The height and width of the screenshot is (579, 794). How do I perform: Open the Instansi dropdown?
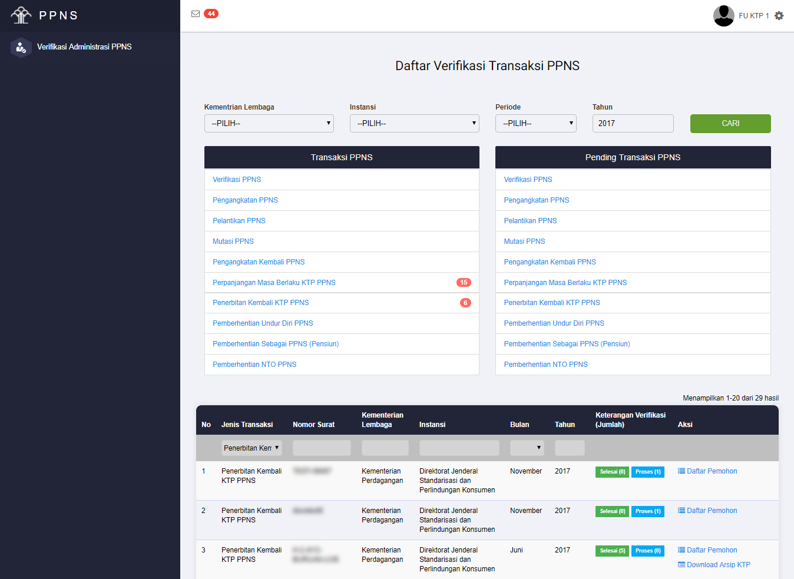[414, 124]
